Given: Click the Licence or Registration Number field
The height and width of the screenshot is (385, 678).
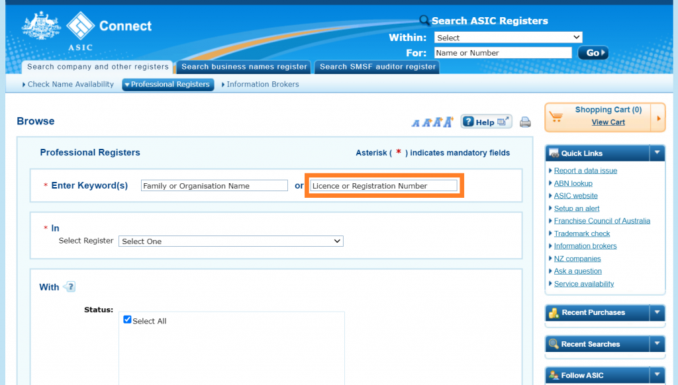Looking at the screenshot, I should 384,185.
